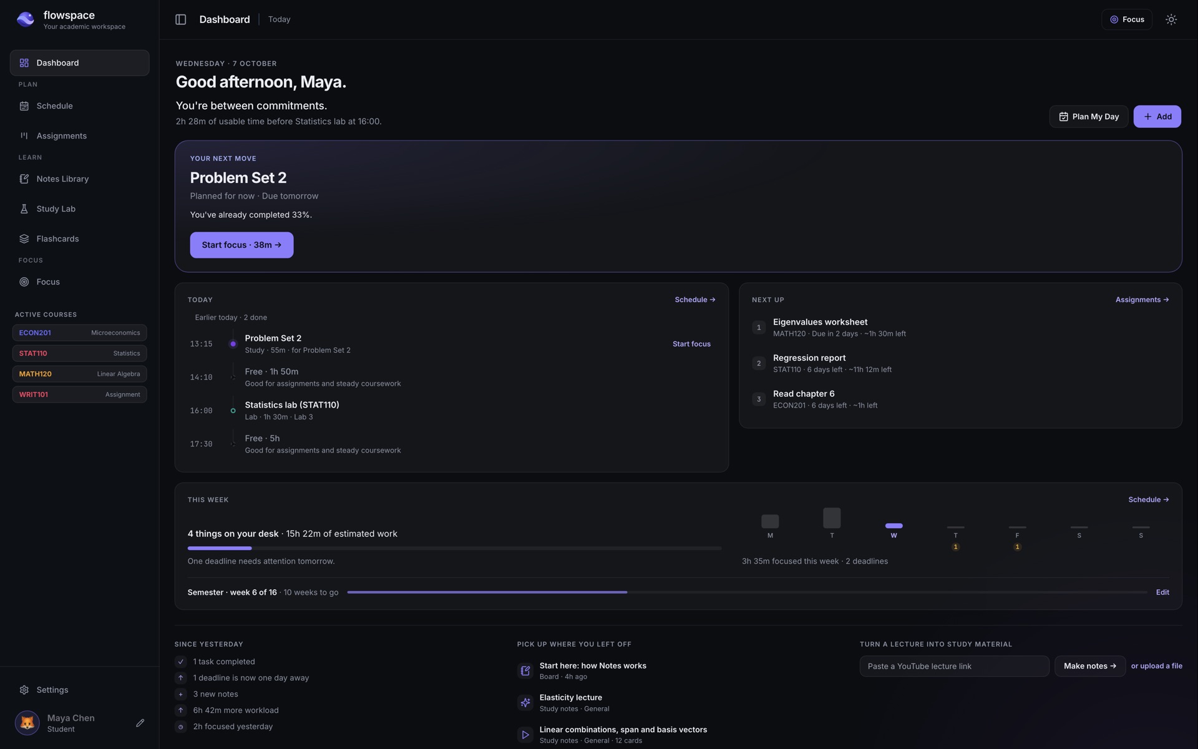
Task: Collapse the sidebar with the panel icon
Action: (x=180, y=19)
